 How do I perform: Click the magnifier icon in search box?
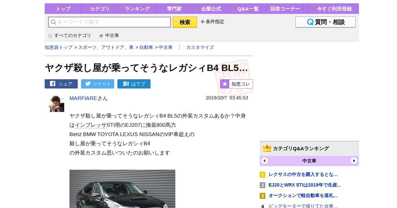tap(53, 22)
